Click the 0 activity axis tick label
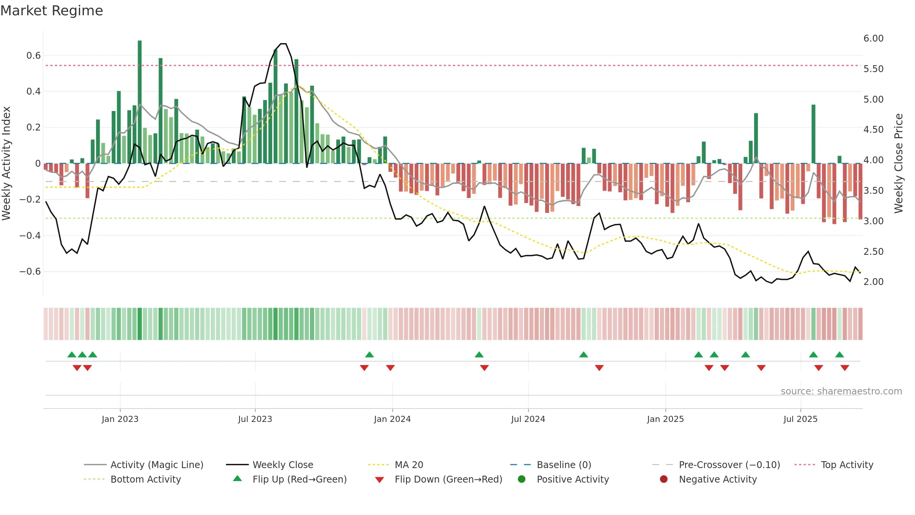This screenshot has width=915, height=515. tap(38, 164)
